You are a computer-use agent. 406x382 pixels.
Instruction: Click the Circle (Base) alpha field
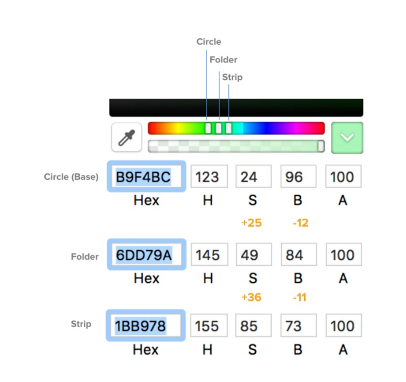tap(344, 177)
